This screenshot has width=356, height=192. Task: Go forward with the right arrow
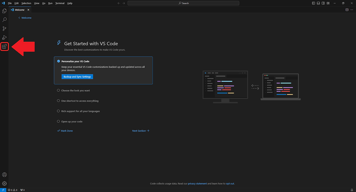(124, 3)
